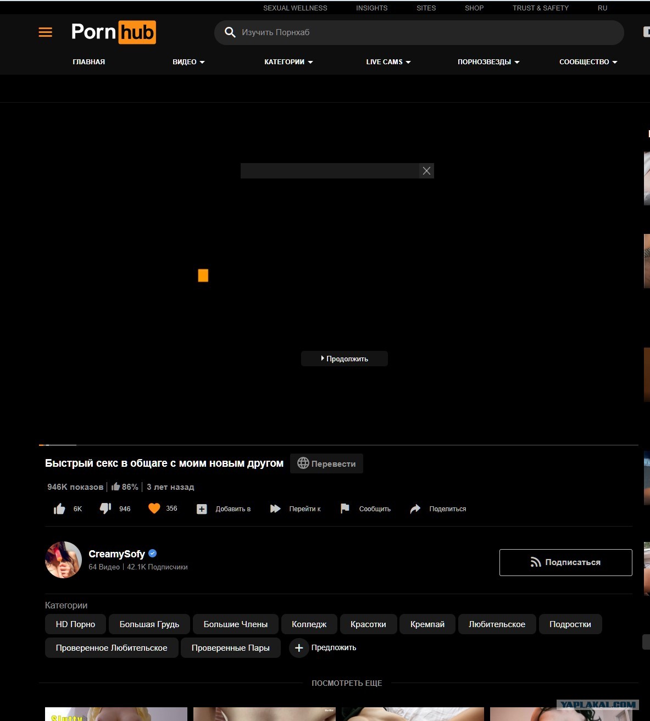Click the 3 лет назад date text
The height and width of the screenshot is (721, 650).
(170, 487)
